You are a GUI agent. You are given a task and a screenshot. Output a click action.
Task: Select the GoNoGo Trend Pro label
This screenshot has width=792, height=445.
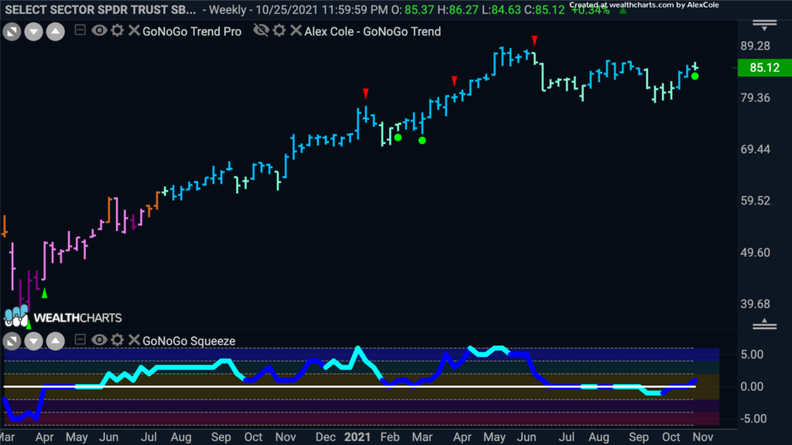tap(192, 31)
